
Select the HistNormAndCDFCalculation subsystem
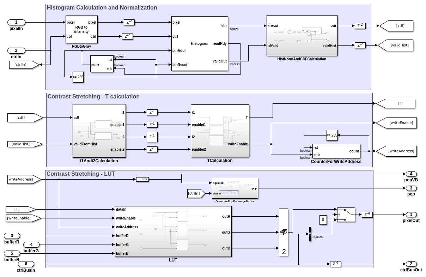coord(302,35)
